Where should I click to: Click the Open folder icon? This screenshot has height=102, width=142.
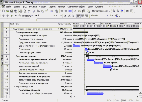[x=7, y=11]
